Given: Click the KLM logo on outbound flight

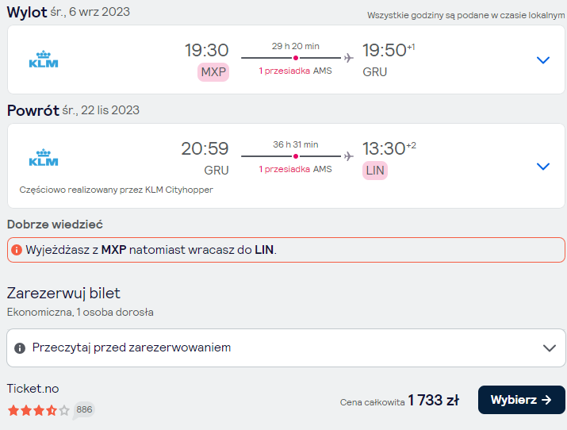Looking at the screenshot, I should [44, 60].
